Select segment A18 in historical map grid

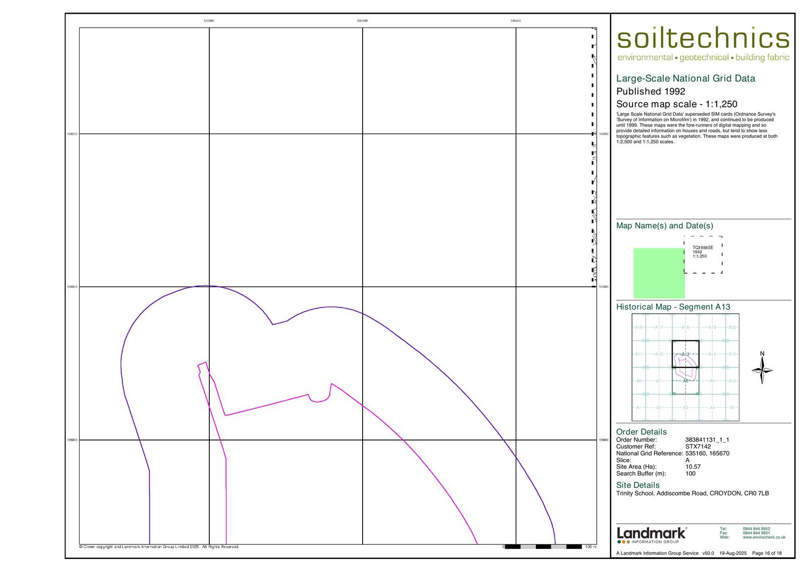tap(685, 328)
